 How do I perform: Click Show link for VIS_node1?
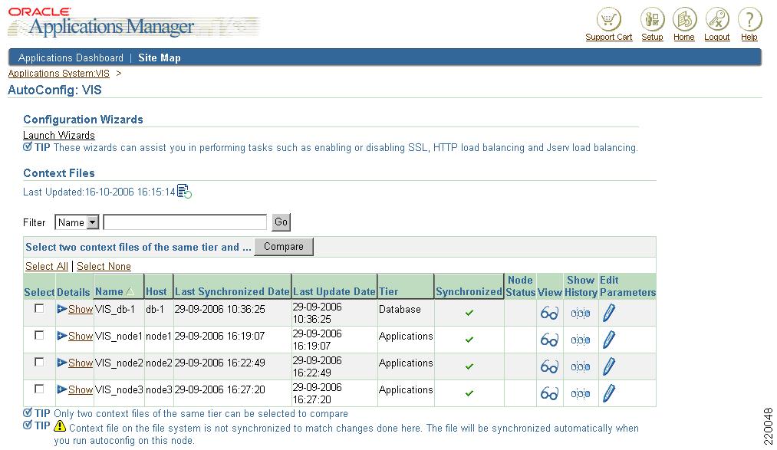81,336
